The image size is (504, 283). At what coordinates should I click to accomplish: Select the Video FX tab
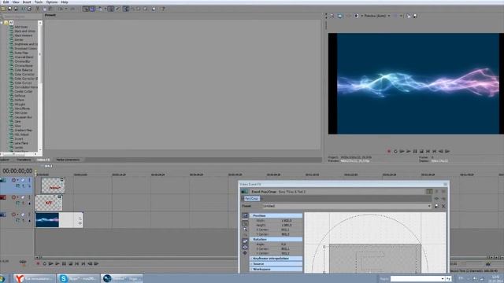click(43, 160)
